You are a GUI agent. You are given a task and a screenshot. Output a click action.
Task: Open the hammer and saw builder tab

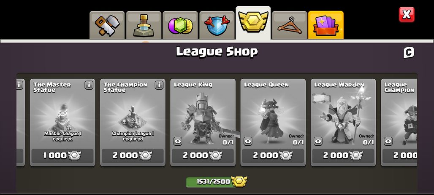click(x=107, y=25)
